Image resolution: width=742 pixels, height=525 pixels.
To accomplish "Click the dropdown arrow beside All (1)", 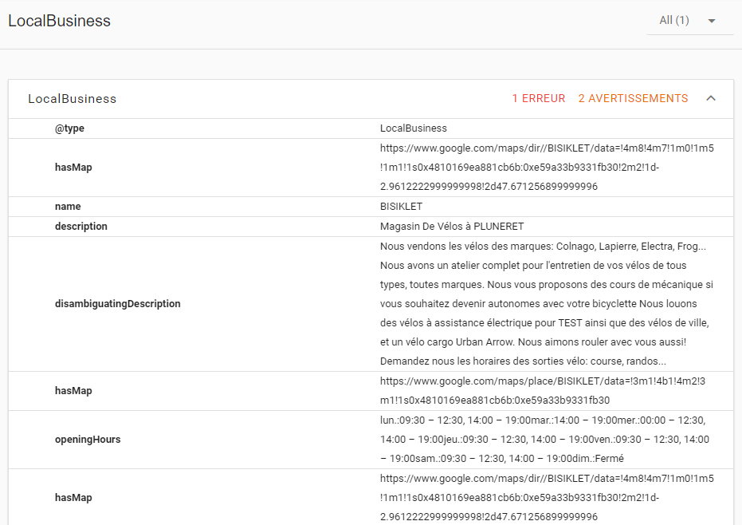I will coord(711,21).
